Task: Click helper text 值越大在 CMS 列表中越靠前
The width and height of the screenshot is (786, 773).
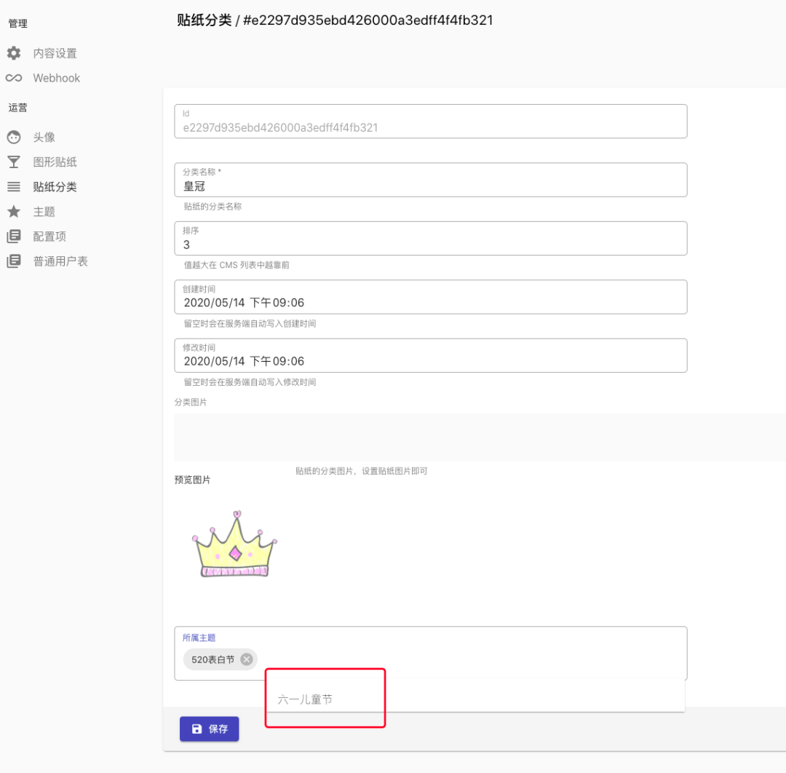Action: click(237, 265)
